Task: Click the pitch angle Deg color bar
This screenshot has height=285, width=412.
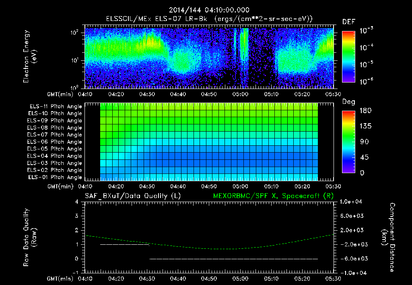Action: pos(348,142)
